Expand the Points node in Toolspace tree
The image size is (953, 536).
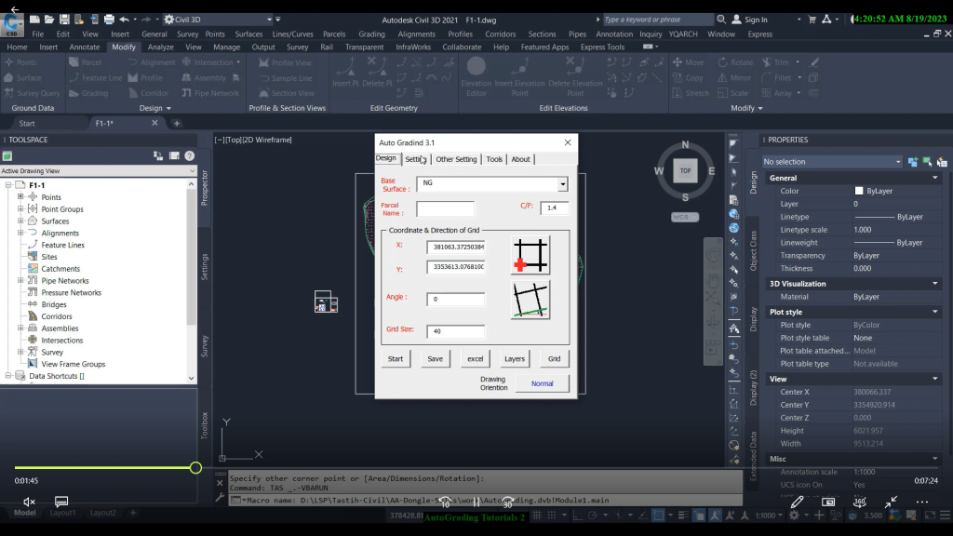pos(20,197)
